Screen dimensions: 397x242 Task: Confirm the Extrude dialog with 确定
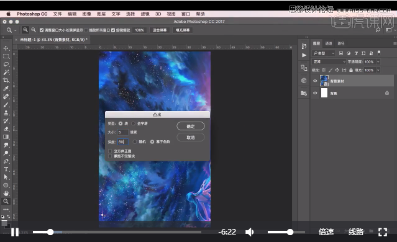(191, 126)
